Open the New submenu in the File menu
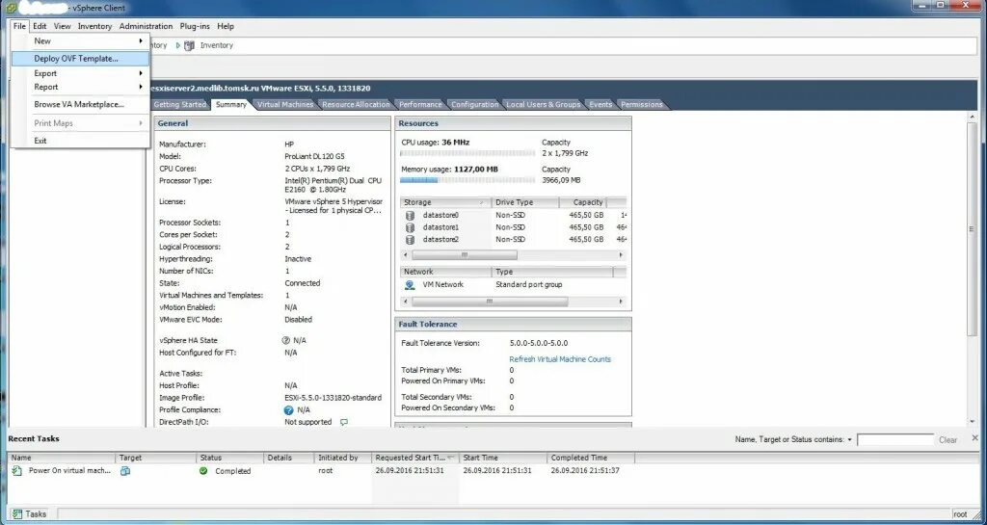The image size is (987, 525). coord(80,40)
